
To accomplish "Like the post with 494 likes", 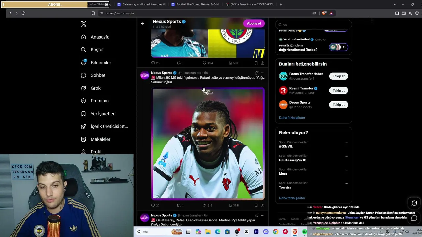I will [x=207, y=63].
